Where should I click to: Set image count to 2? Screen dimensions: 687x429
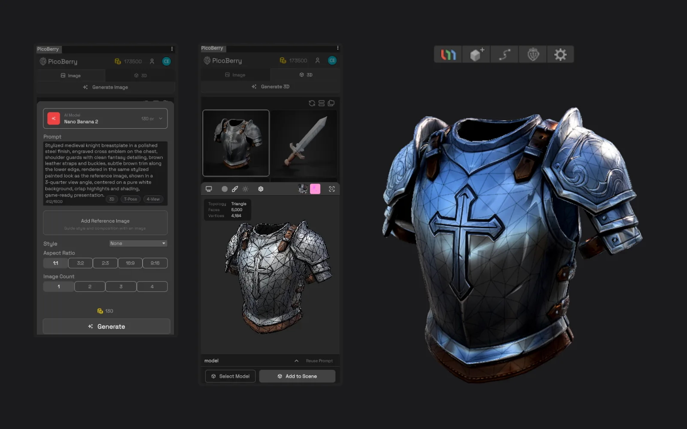pos(90,287)
